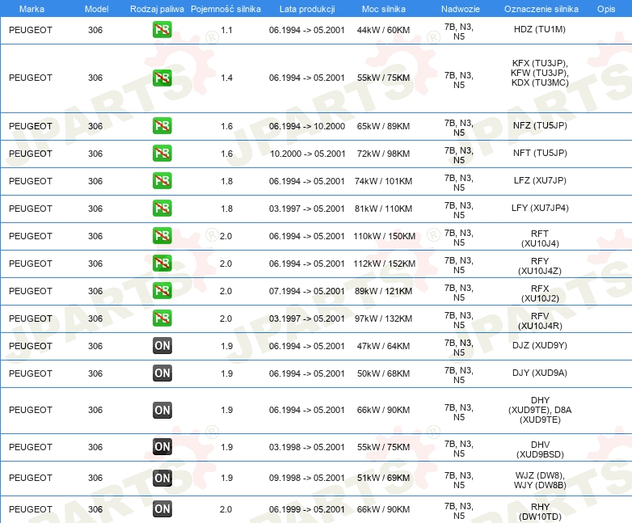
Task: Click diesel ON icon in RHY (DW10TD) row
Action: pos(162,509)
